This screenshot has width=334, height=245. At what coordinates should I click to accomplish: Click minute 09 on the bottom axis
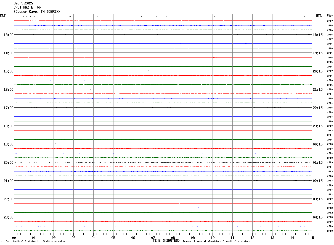[x=193, y=238]
